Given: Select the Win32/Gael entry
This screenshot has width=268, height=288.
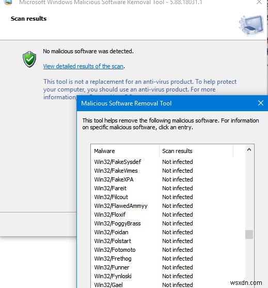Looking at the screenshot, I should pyautogui.click(x=108, y=285).
